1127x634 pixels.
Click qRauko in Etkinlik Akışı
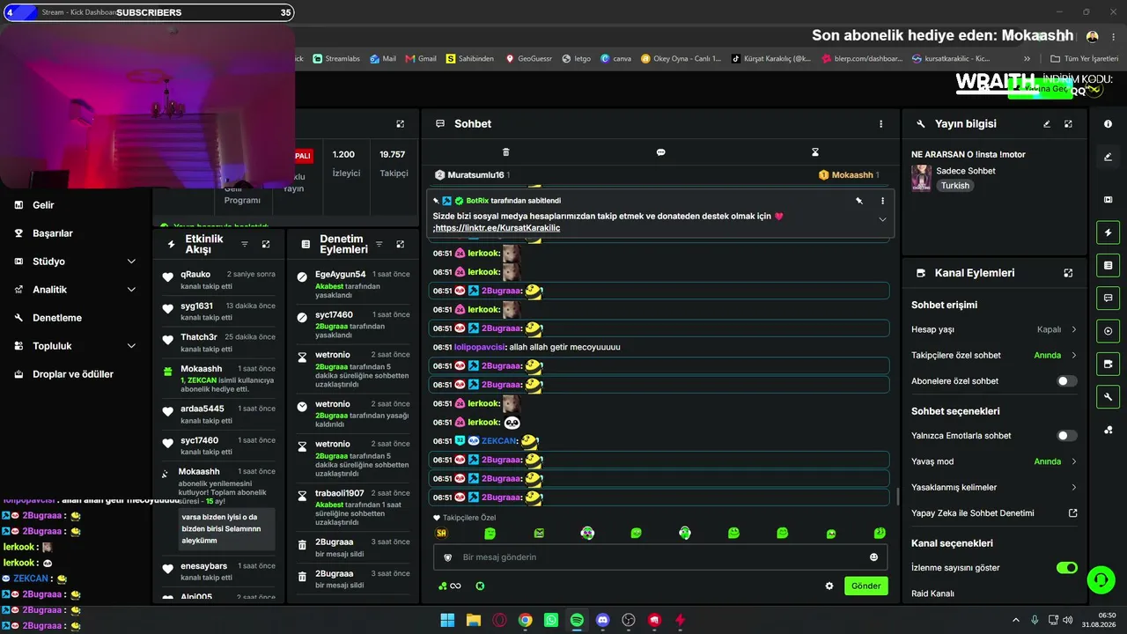pos(195,275)
